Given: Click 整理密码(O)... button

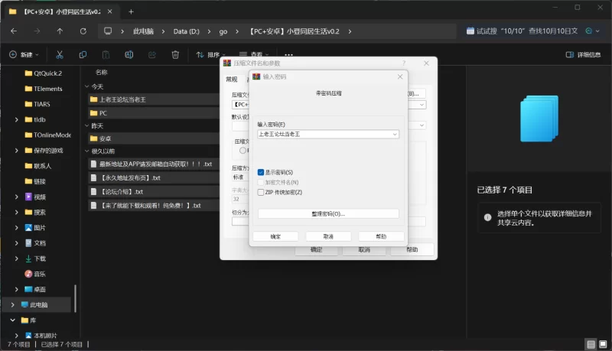Looking at the screenshot, I should coord(328,213).
